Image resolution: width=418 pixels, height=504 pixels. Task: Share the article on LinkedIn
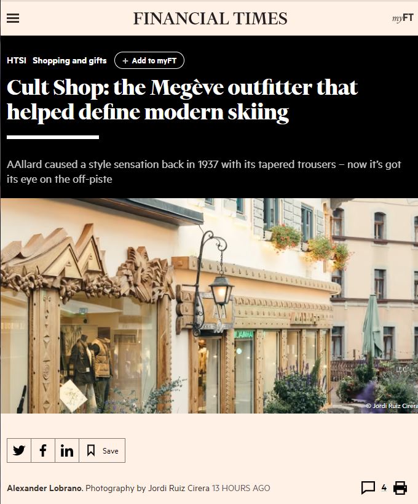pyautogui.click(x=67, y=450)
